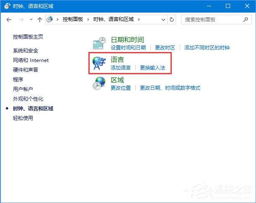Click the Control Panel icon in address bar
This screenshot has width=256, height=203.
49,19
